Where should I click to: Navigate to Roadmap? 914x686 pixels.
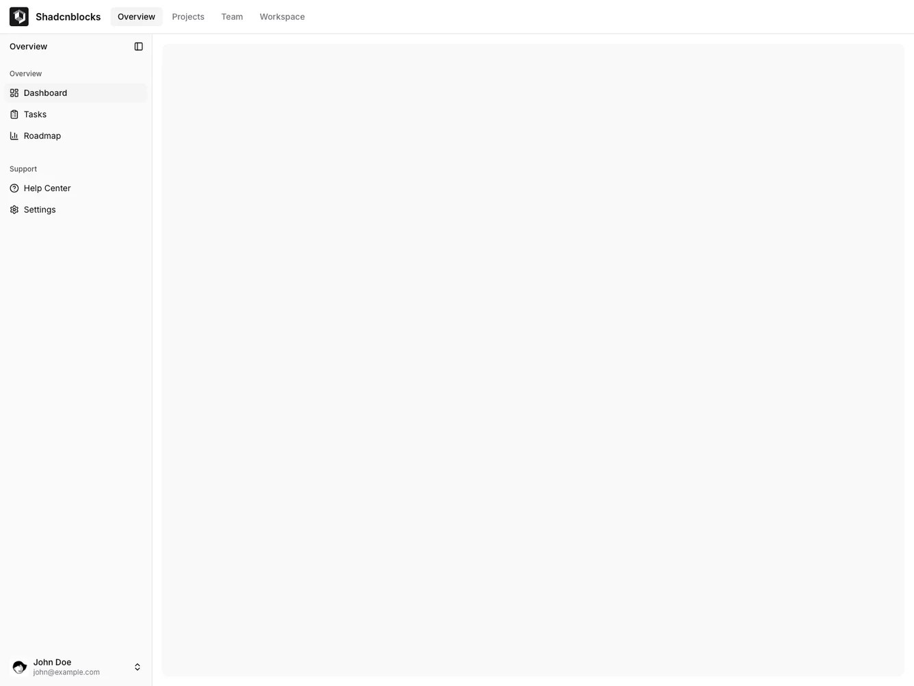pos(42,136)
